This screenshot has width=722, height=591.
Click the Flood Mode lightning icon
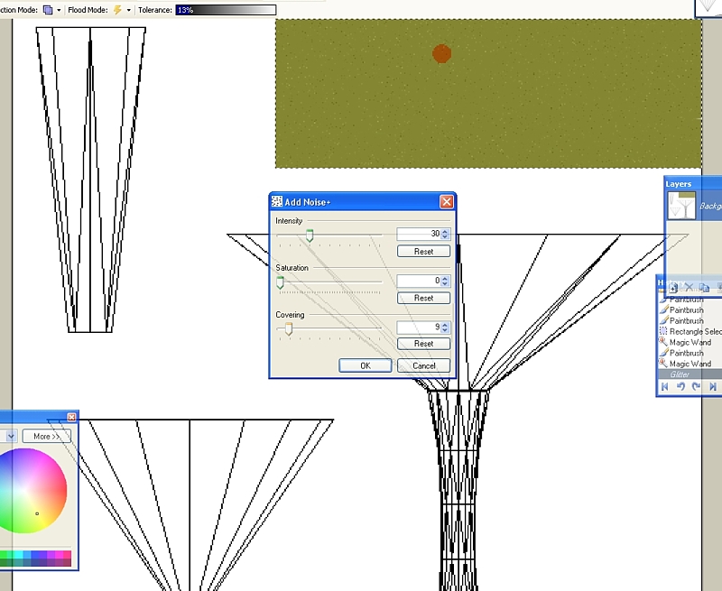point(117,10)
